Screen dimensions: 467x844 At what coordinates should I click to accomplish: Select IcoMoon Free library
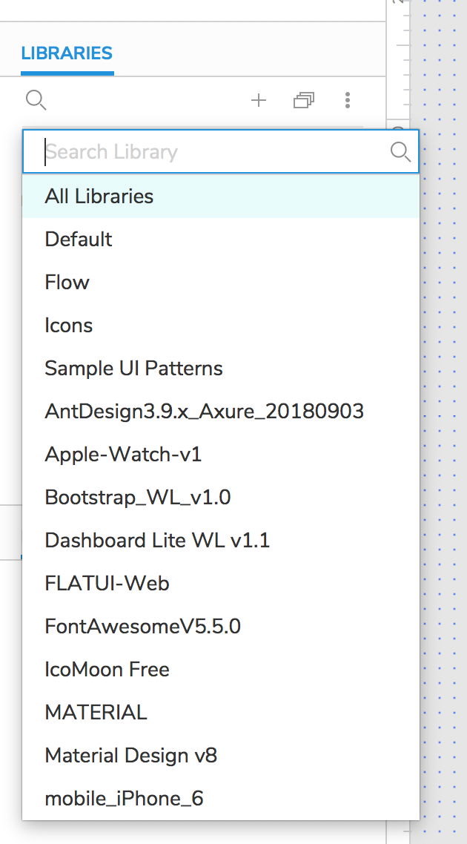(x=221, y=670)
